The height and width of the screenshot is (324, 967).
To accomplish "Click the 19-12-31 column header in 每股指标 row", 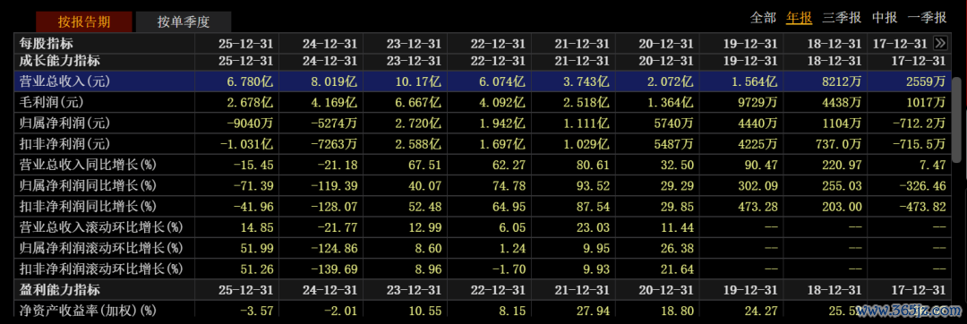I will pyautogui.click(x=750, y=44).
